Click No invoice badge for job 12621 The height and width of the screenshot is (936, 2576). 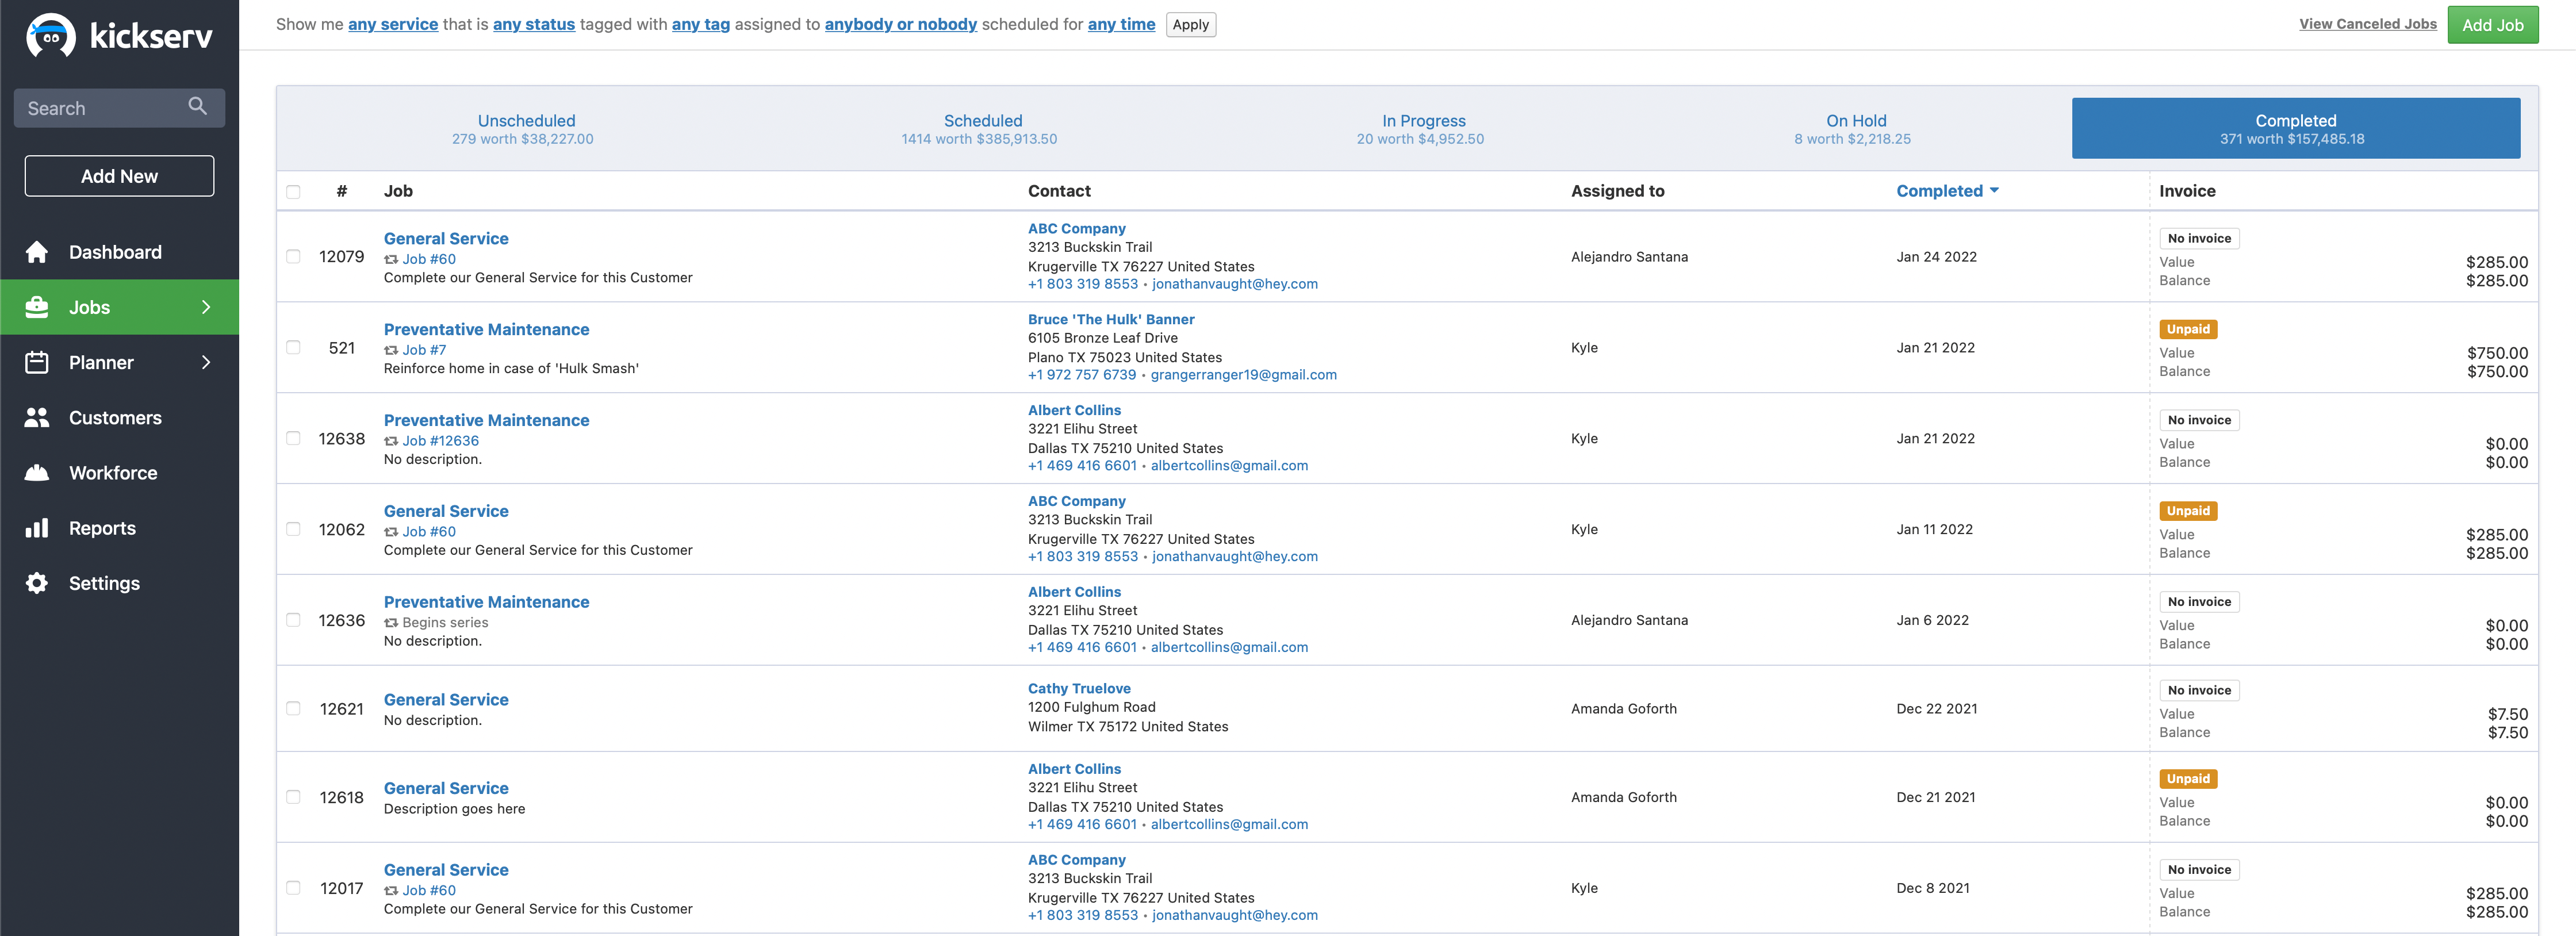[x=2198, y=690]
